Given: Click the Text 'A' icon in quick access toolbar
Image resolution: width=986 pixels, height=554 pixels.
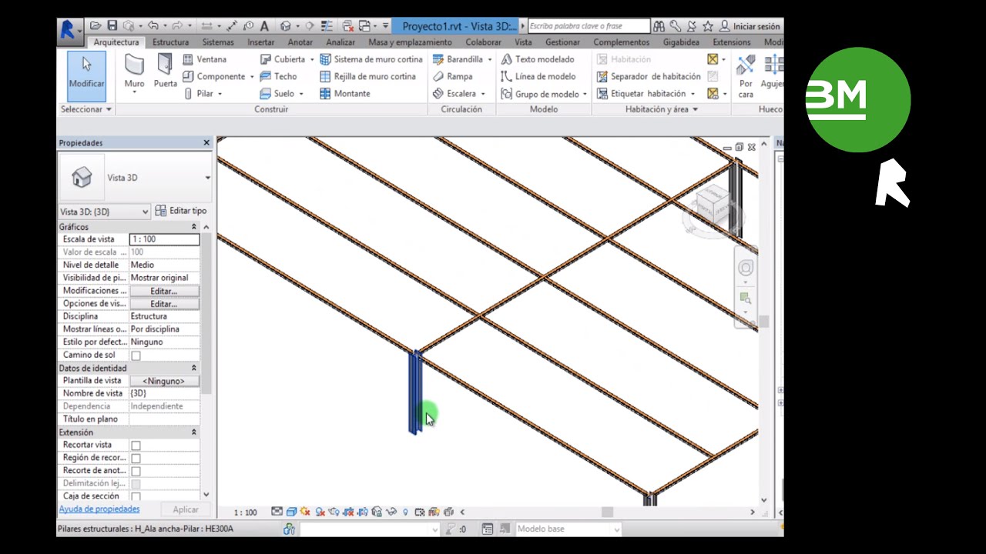Looking at the screenshot, I should [x=265, y=26].
